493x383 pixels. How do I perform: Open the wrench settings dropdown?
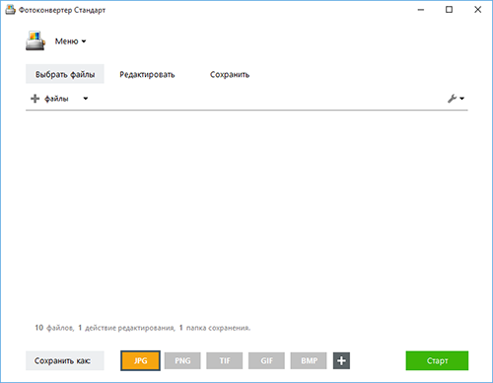point(456,99)
